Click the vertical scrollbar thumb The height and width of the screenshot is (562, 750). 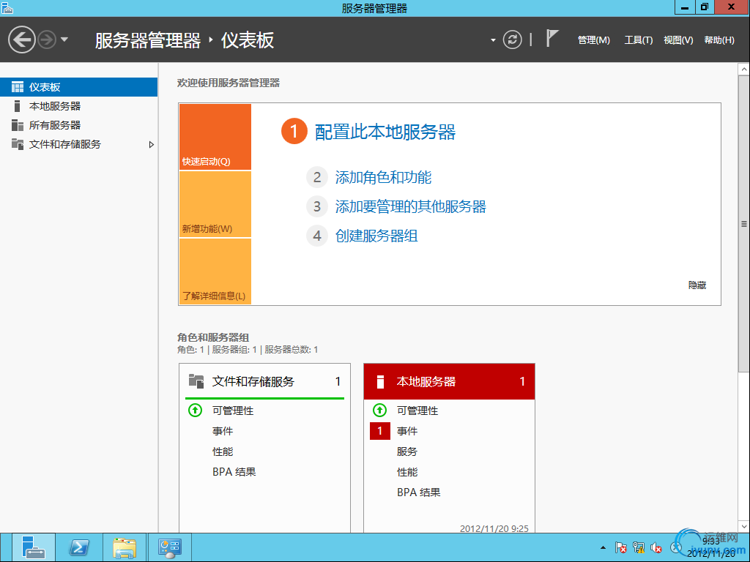(x=744, y=224)
